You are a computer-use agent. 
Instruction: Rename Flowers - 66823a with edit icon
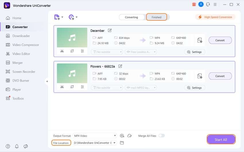(x=120, y=66)
